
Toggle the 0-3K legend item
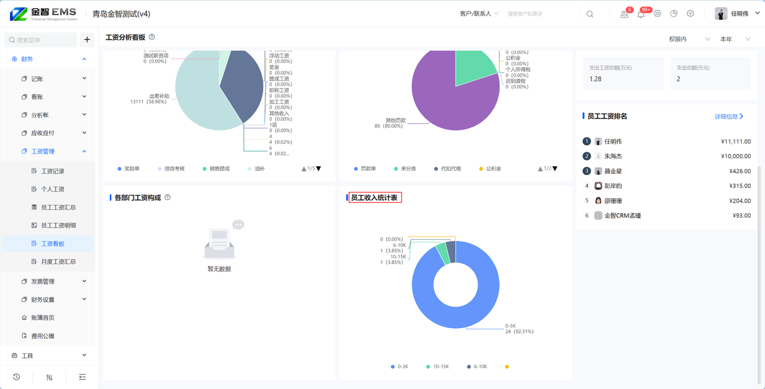[399, 366]
